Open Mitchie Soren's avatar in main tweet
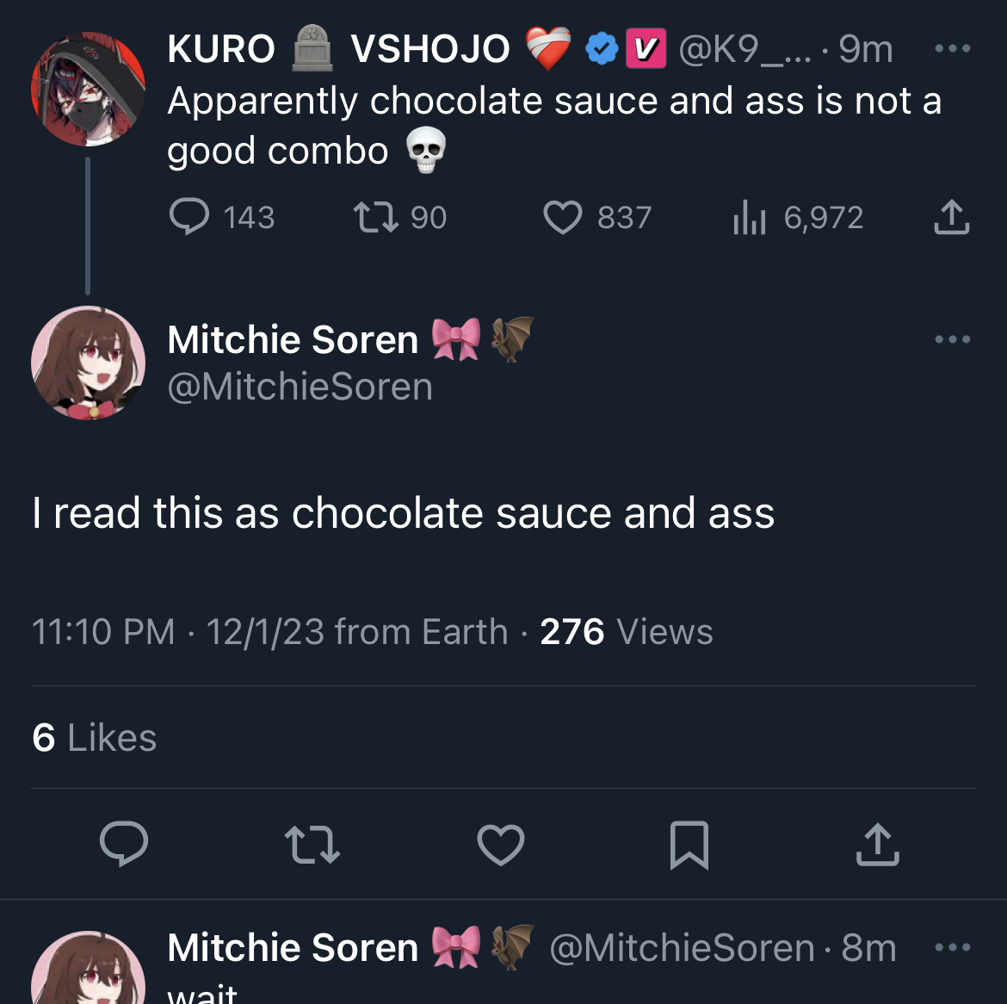The image size is (1007, 1004). (88, 363)
